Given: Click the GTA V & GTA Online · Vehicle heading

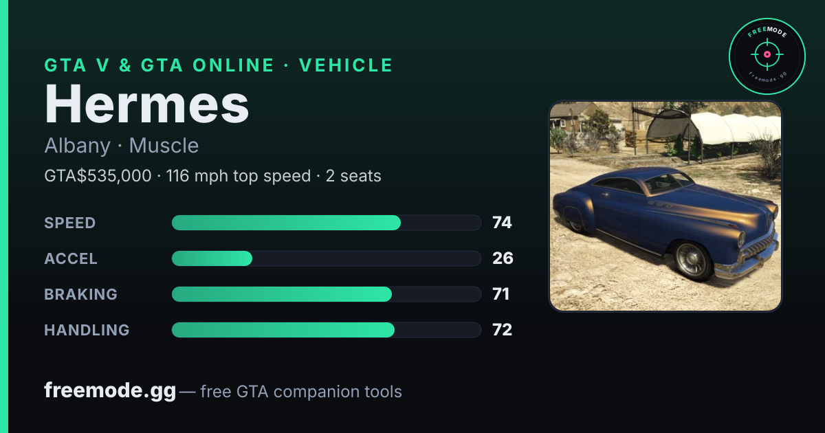Looking at the screenshot, I should (219, 65).
